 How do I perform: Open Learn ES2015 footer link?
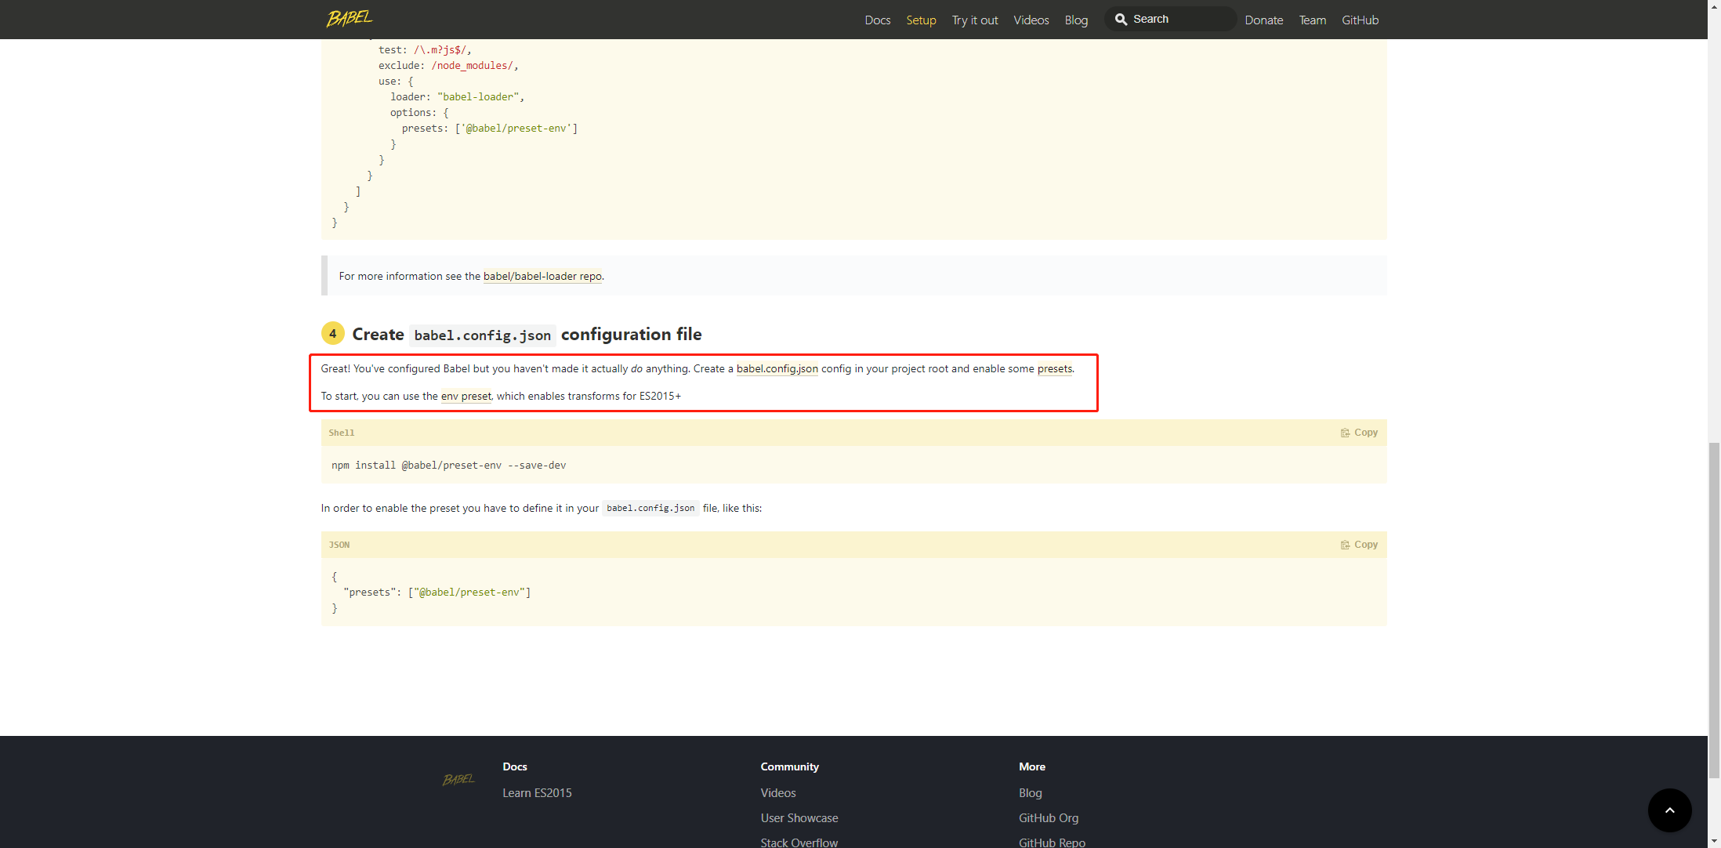[x=537, y=792]
